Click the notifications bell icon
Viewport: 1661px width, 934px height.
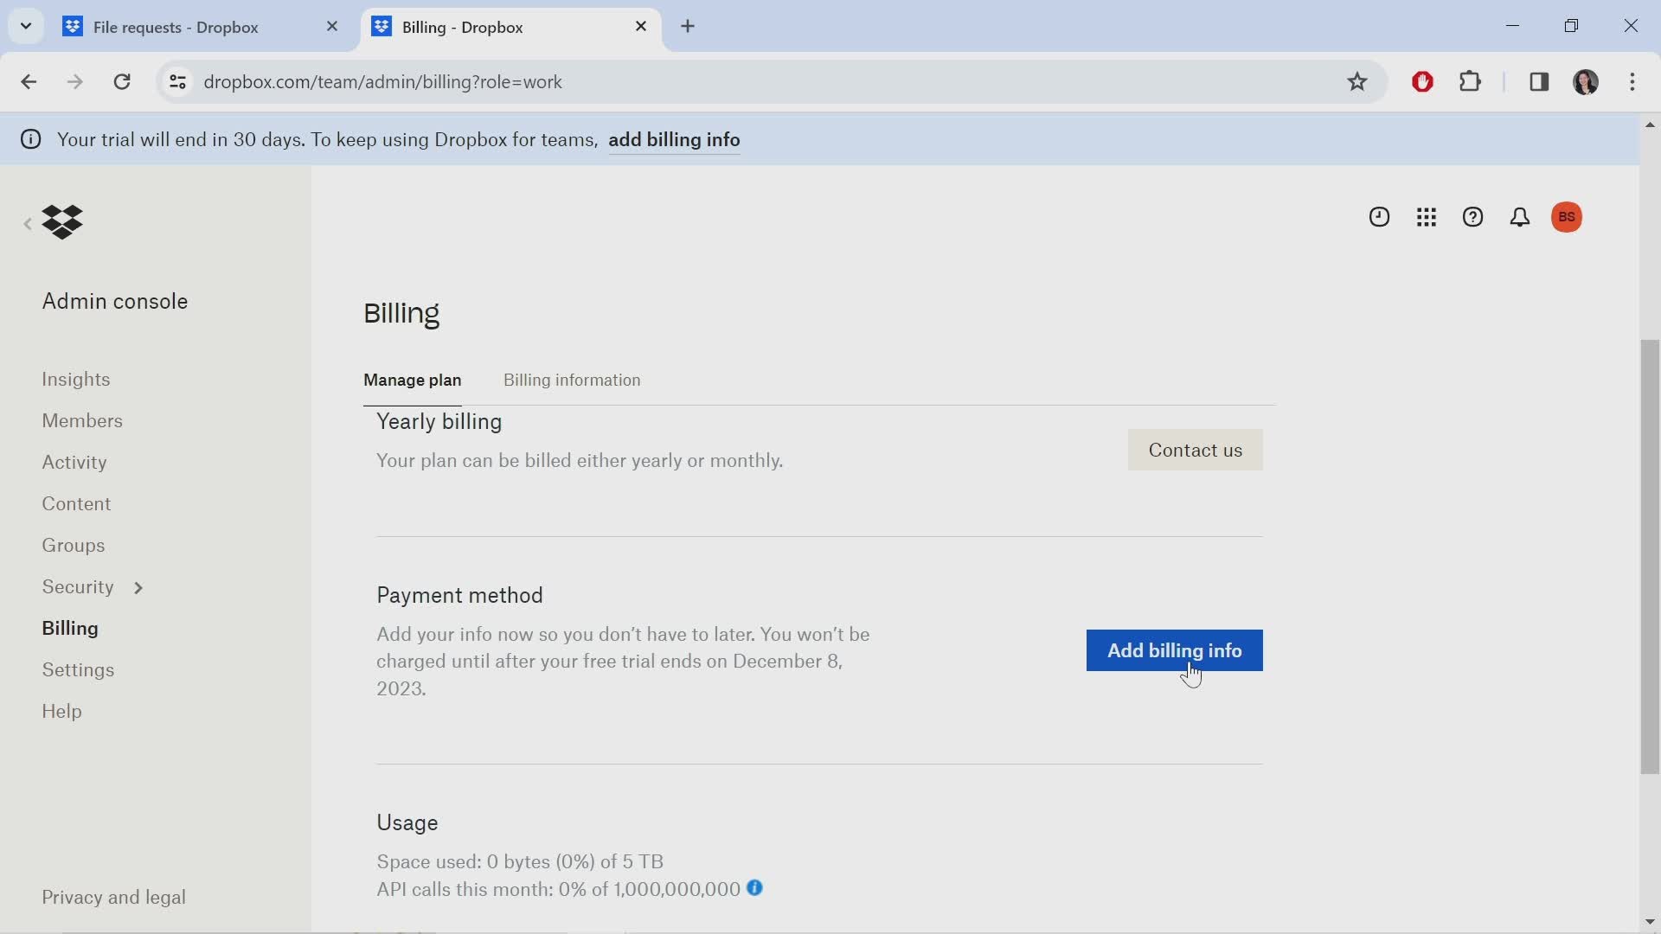click(x=1519, y=217)
